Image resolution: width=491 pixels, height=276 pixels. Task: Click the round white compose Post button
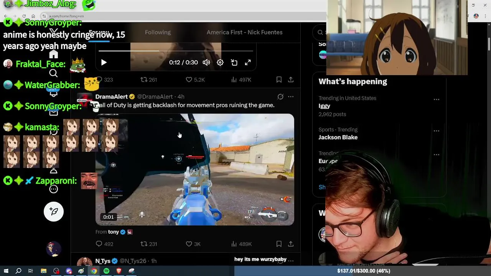pyautogui.click(x=54, y=212)
